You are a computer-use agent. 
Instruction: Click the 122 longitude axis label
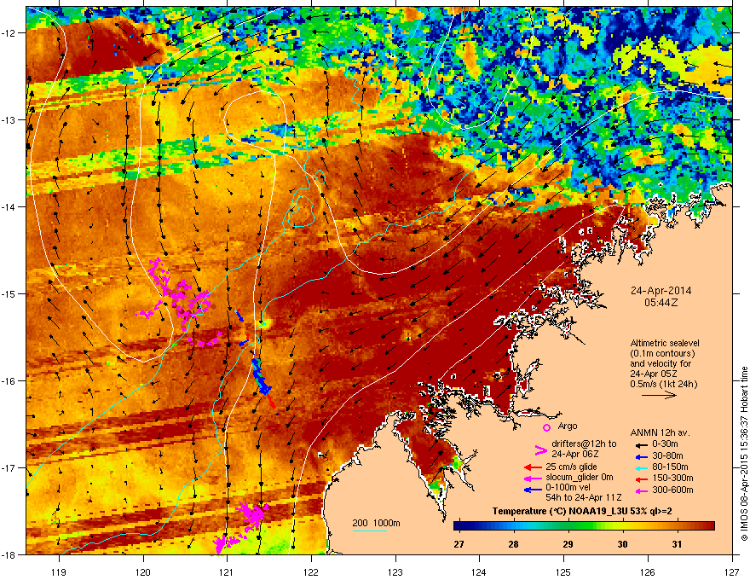point(311,571)
